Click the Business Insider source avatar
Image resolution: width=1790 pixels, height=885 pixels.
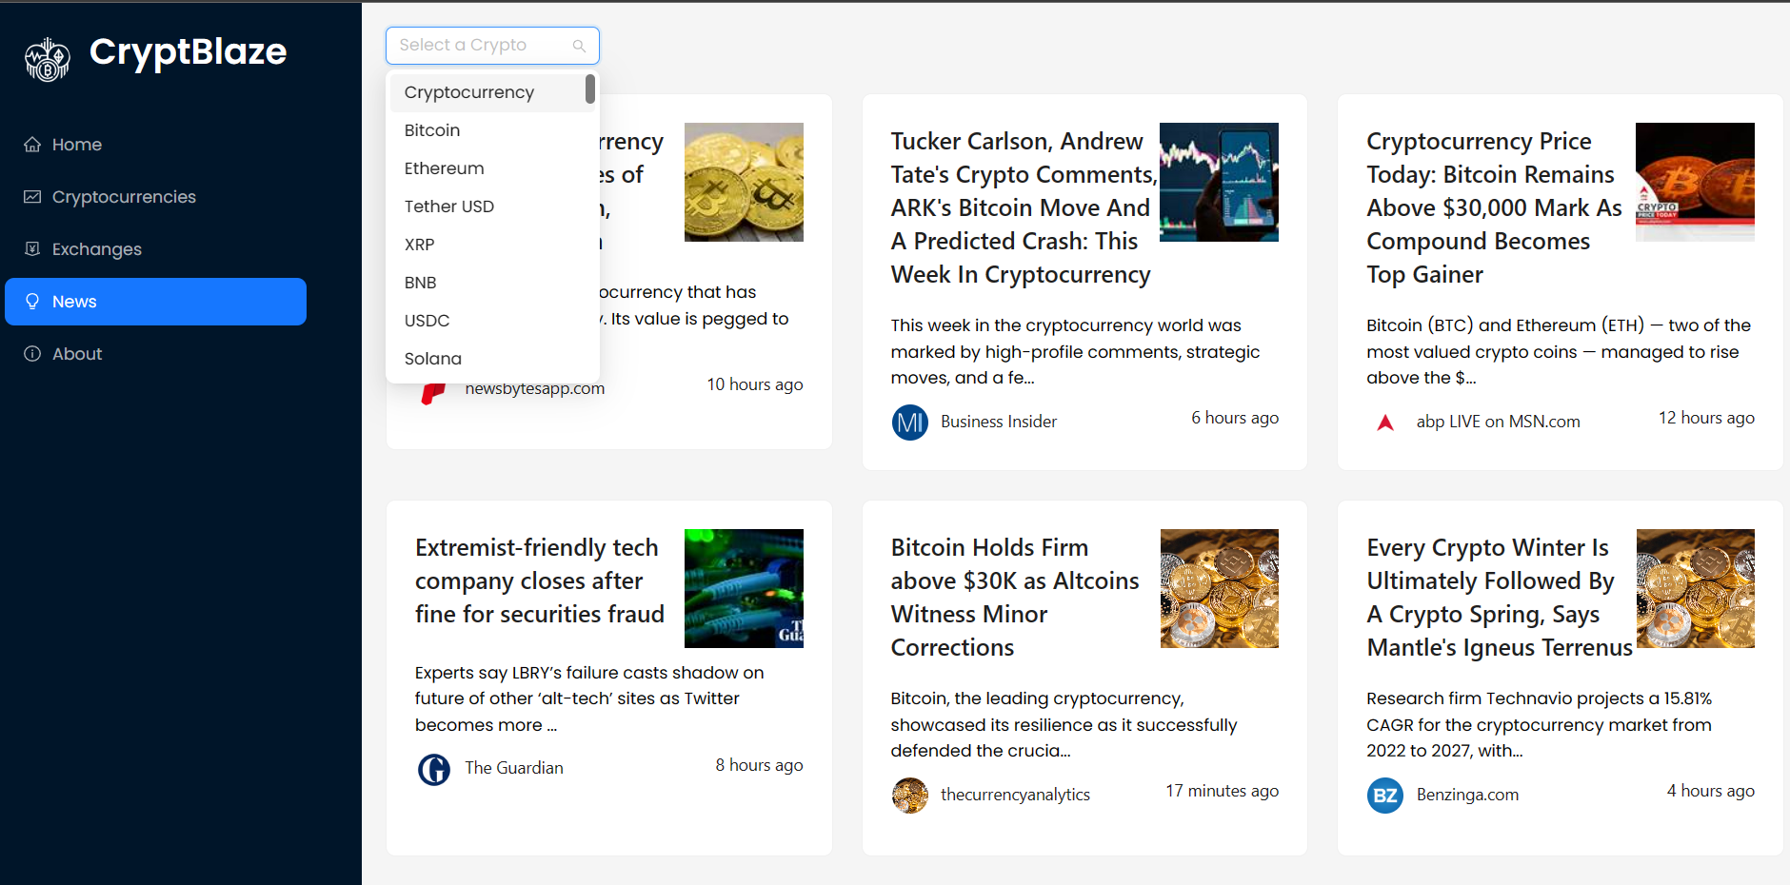tap(910, 423)
